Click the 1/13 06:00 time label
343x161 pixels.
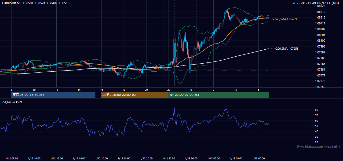point(258,158)
